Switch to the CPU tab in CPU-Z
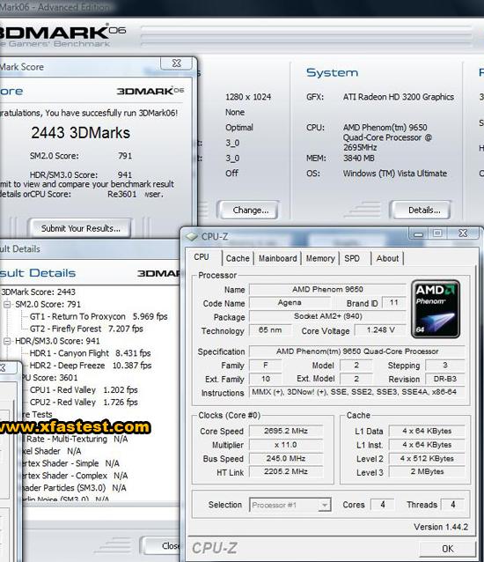Image resolution: width=484 pixels, height=562 pixels. (x=202, y=257)
